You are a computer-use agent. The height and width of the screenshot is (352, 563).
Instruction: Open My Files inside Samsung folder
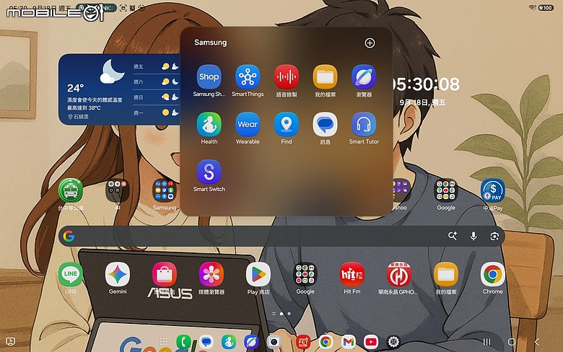tap(325, 76)
